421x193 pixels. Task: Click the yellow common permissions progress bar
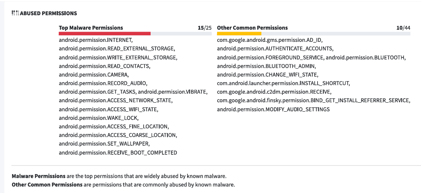[x=239, y=34]
